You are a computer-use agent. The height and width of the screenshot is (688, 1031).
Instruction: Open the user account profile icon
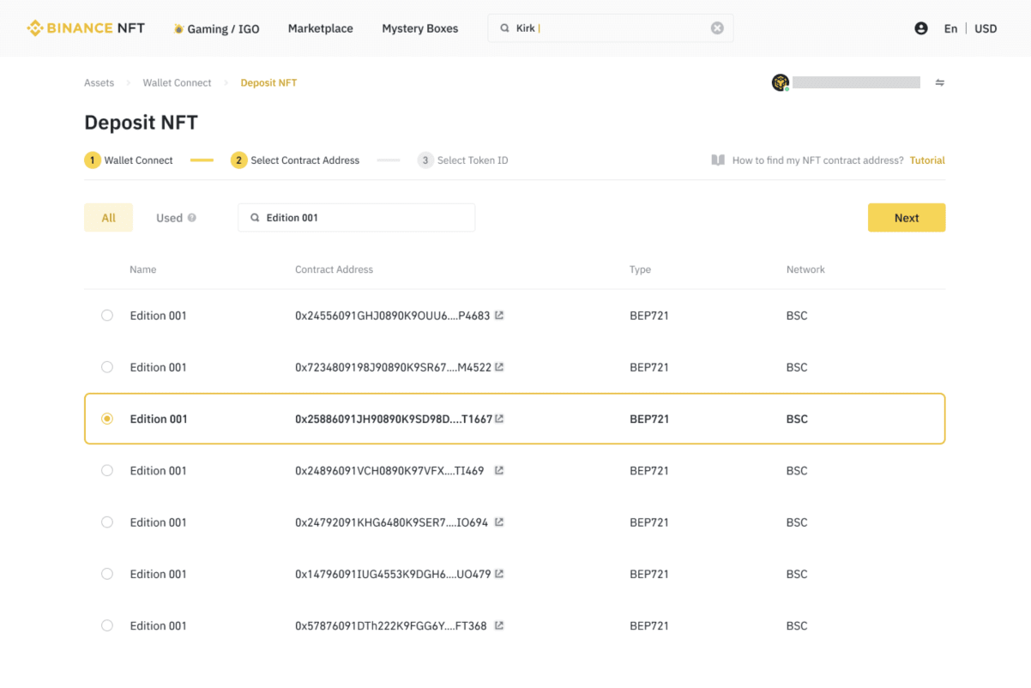(921, 28)
